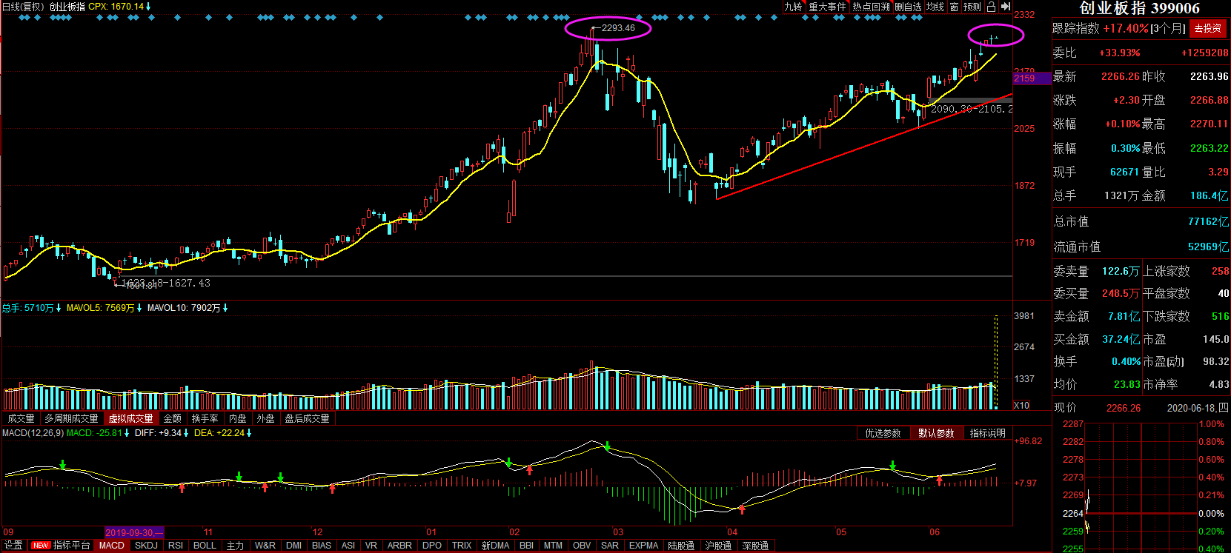
Task: Switch the indicator to BBI tab
Action: coord(526,546)
